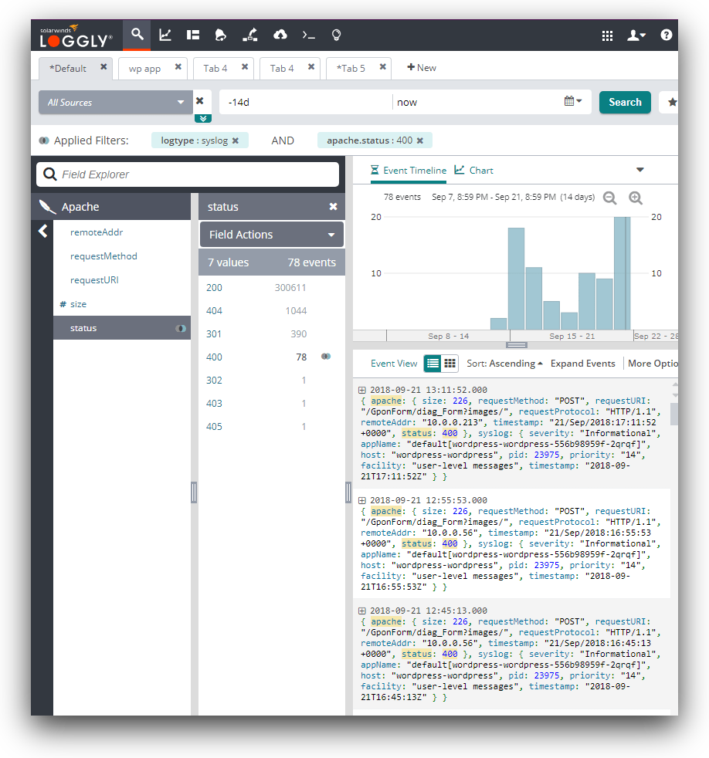
Task: Switch to the wp app tab
Action: tap(145, 69)
